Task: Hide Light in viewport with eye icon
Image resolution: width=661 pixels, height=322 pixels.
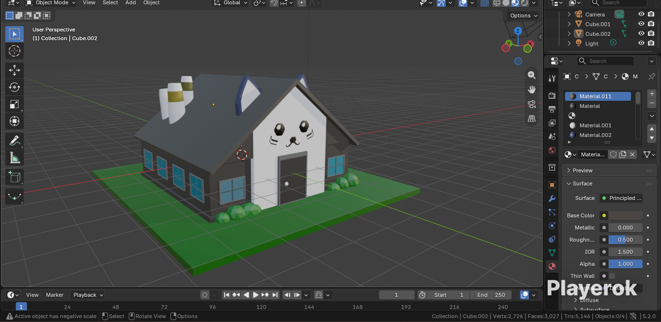Action: point(641,44)
